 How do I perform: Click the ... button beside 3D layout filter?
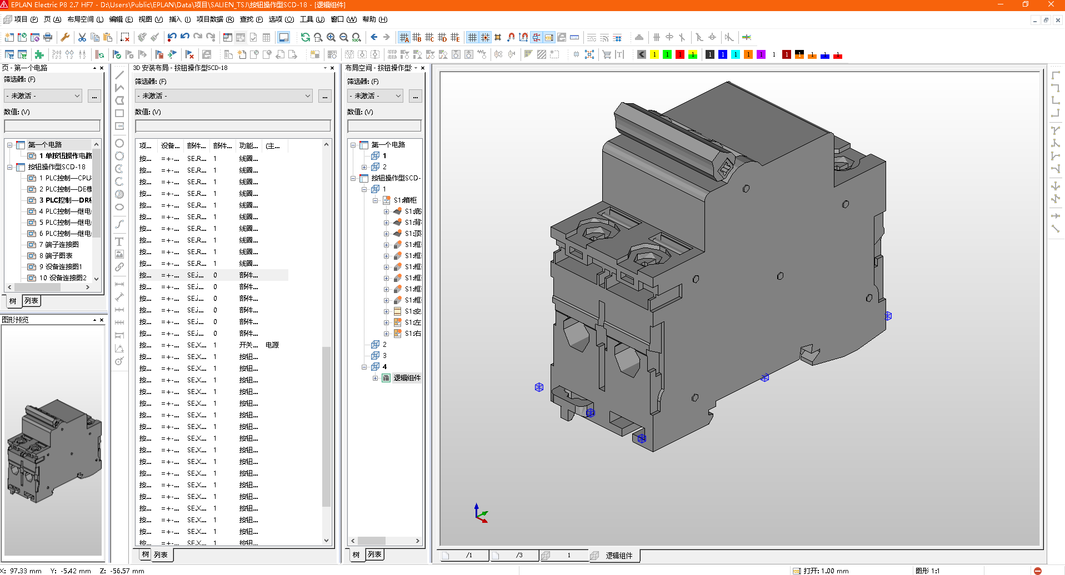[325, 96]
